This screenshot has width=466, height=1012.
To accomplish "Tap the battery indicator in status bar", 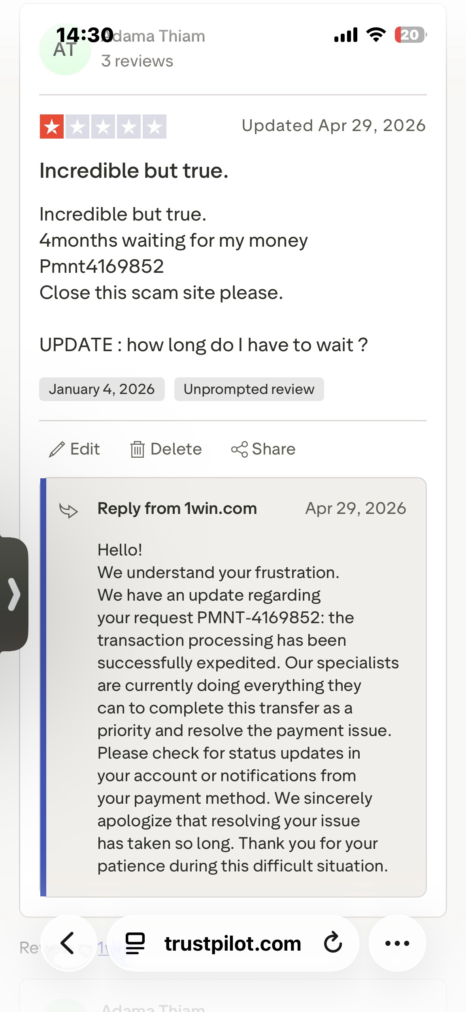I will pyautogui.click(x=411, y=35).
